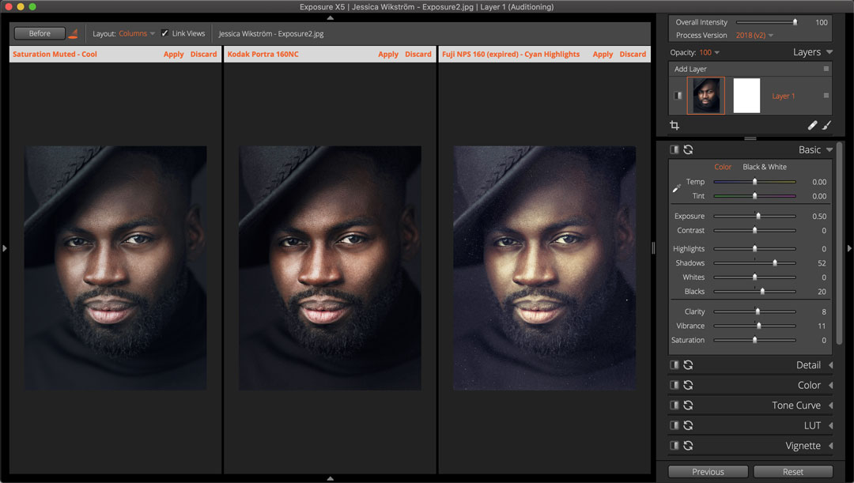This screenshot has height=483, width=854.
Task: Reset the Tone Curve panel settings
Action: coord(689,405)
